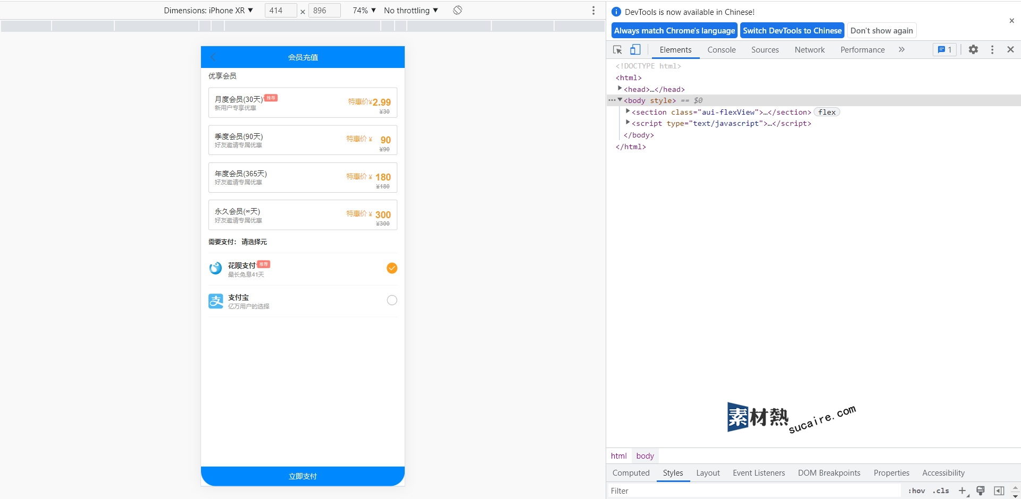Select 花呗支付 payment radio
This screenshot has height=499, width=1021.
tap(392, 268)
